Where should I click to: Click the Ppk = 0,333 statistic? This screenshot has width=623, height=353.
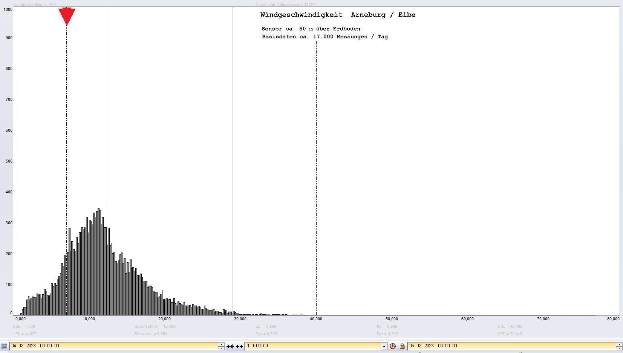[387, 334]
